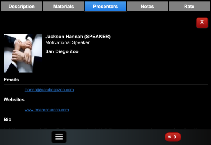
Task: Click the Emails section heading
Action: 11,80
